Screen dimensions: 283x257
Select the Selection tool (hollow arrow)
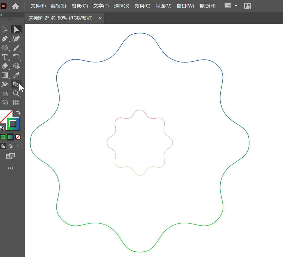[x=5, y=29]
